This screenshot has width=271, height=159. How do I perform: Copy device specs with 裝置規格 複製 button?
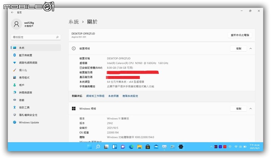pos(239,48)
